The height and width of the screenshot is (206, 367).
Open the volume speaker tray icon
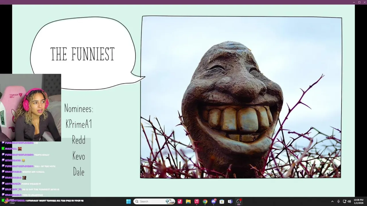pyautogui.click(x=349, y=201)
